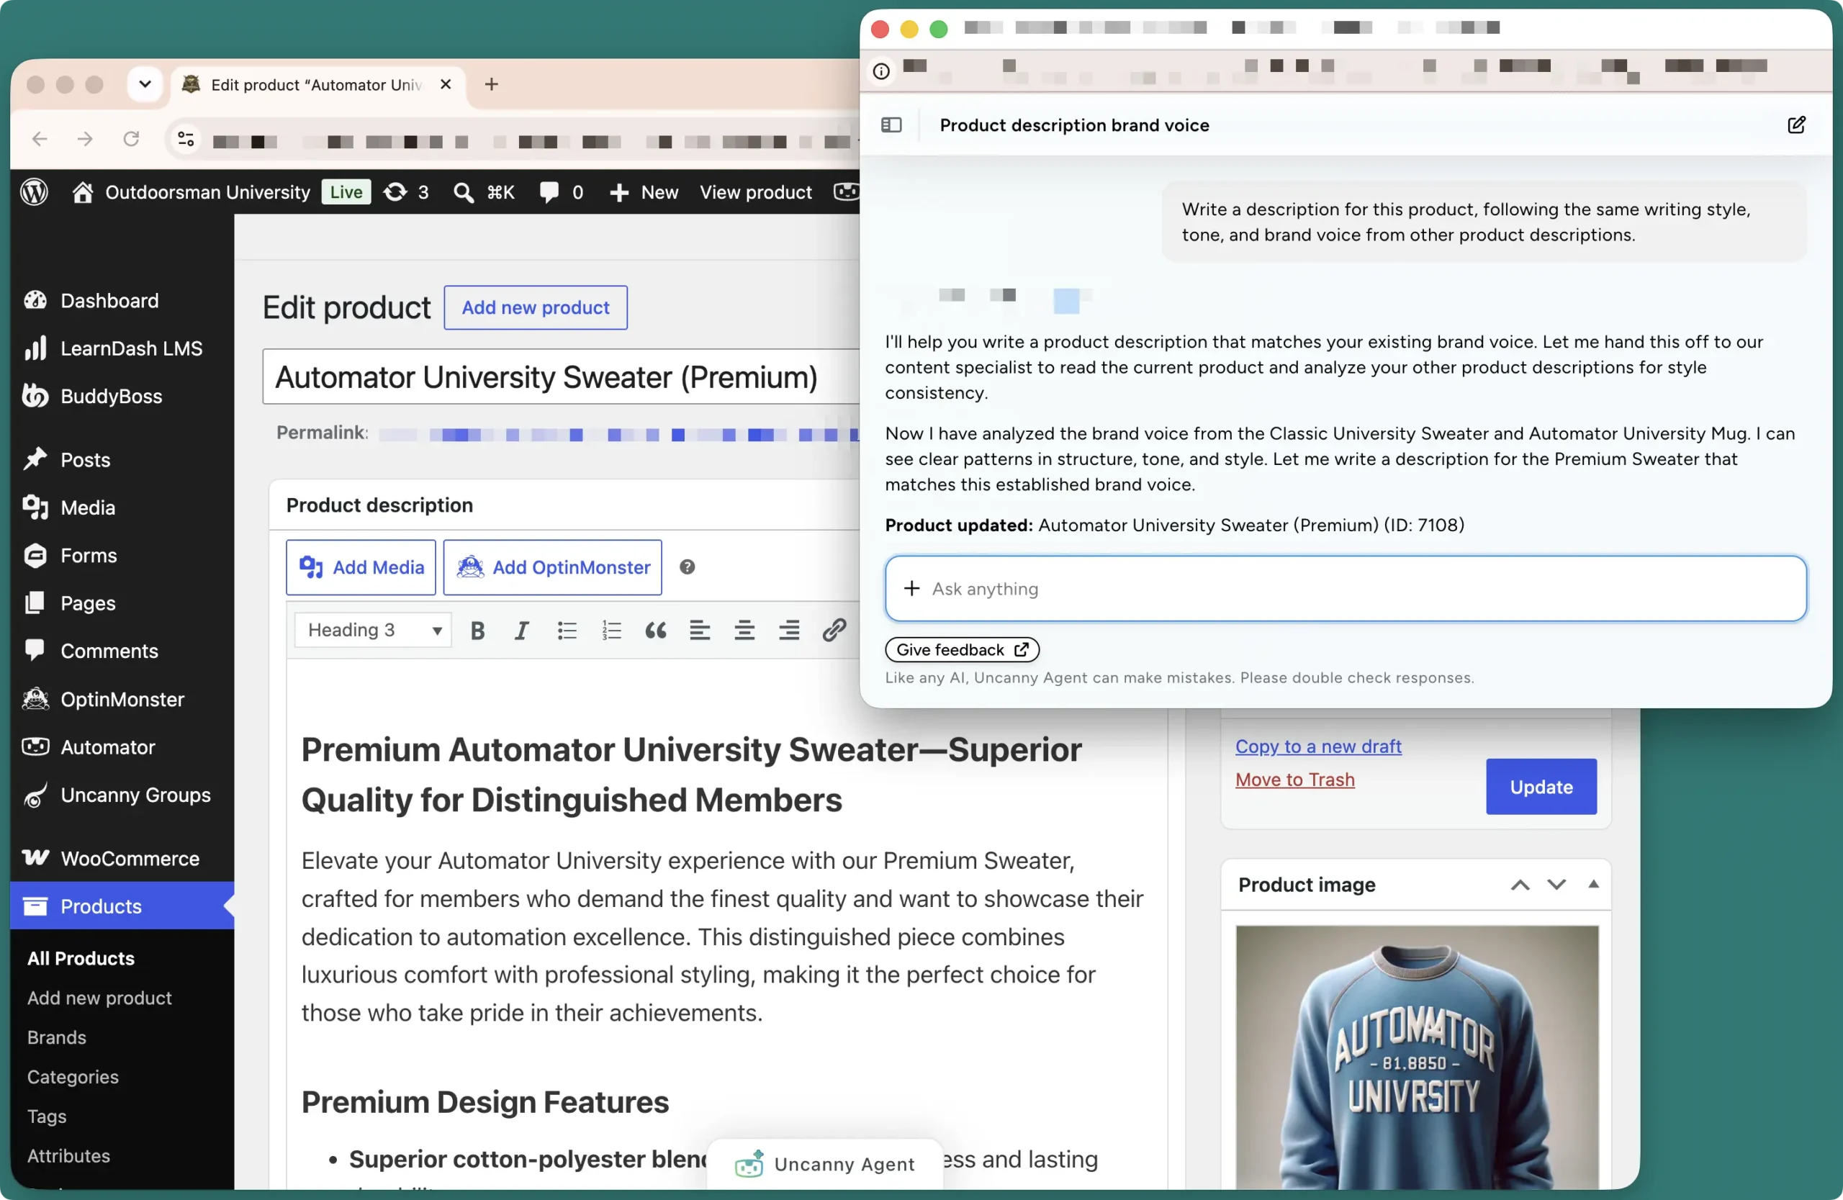Select All Products submenu item

tap(81, 958)
